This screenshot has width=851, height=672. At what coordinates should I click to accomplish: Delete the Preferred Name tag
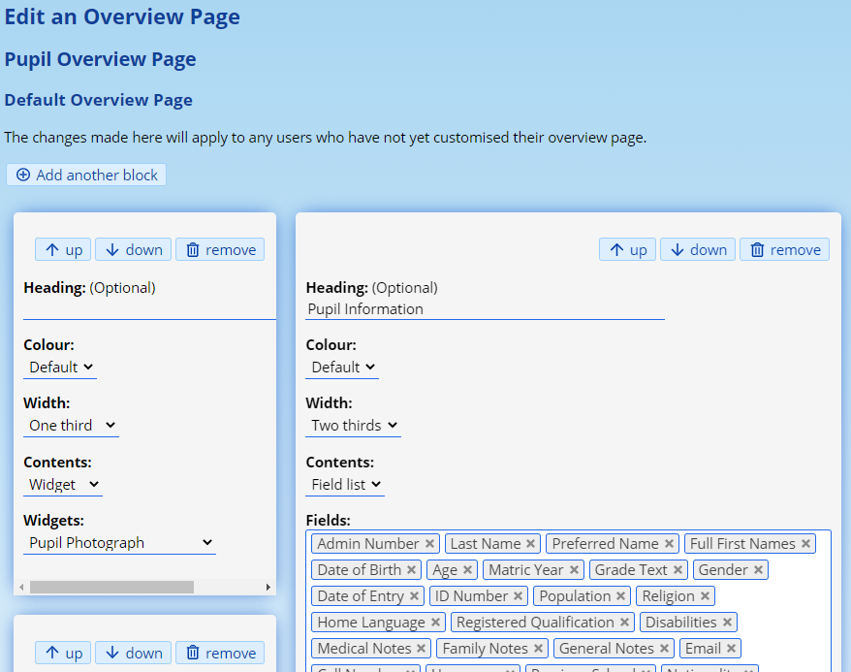click(x=669, y=544)
